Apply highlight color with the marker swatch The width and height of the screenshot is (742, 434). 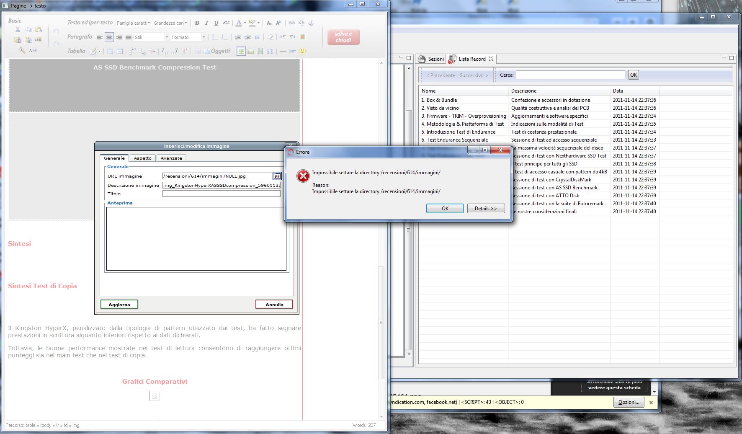252,23
